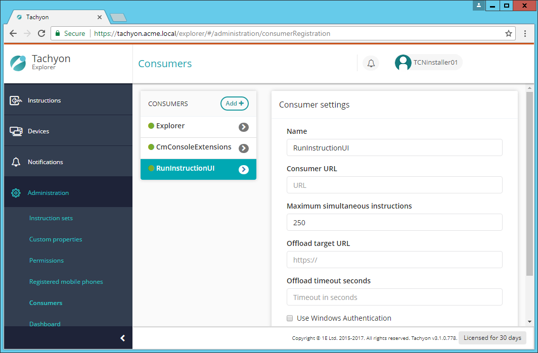Click the scrollbar down arrow

click(x=529, y=322)
